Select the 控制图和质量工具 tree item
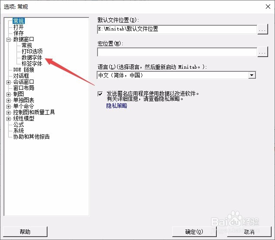275x240 pixels. [34, 112]
